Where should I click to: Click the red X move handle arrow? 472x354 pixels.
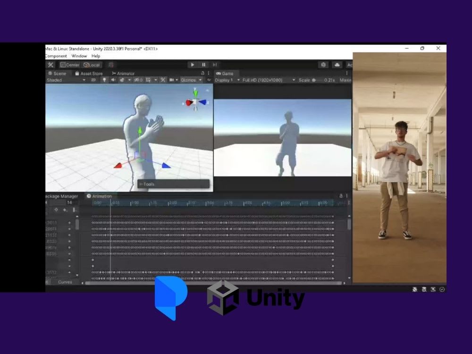(118, 165)
